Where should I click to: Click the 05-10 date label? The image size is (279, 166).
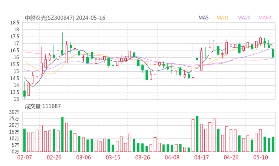click(x=261, y=157)
